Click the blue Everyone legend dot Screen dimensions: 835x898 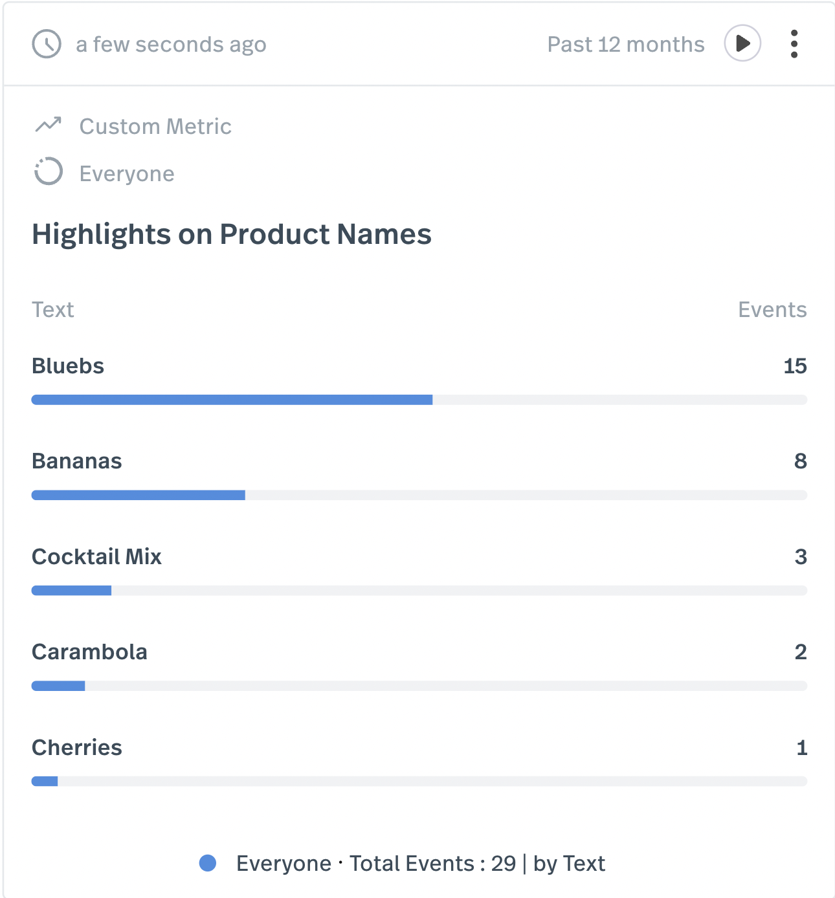coord(208,863)
